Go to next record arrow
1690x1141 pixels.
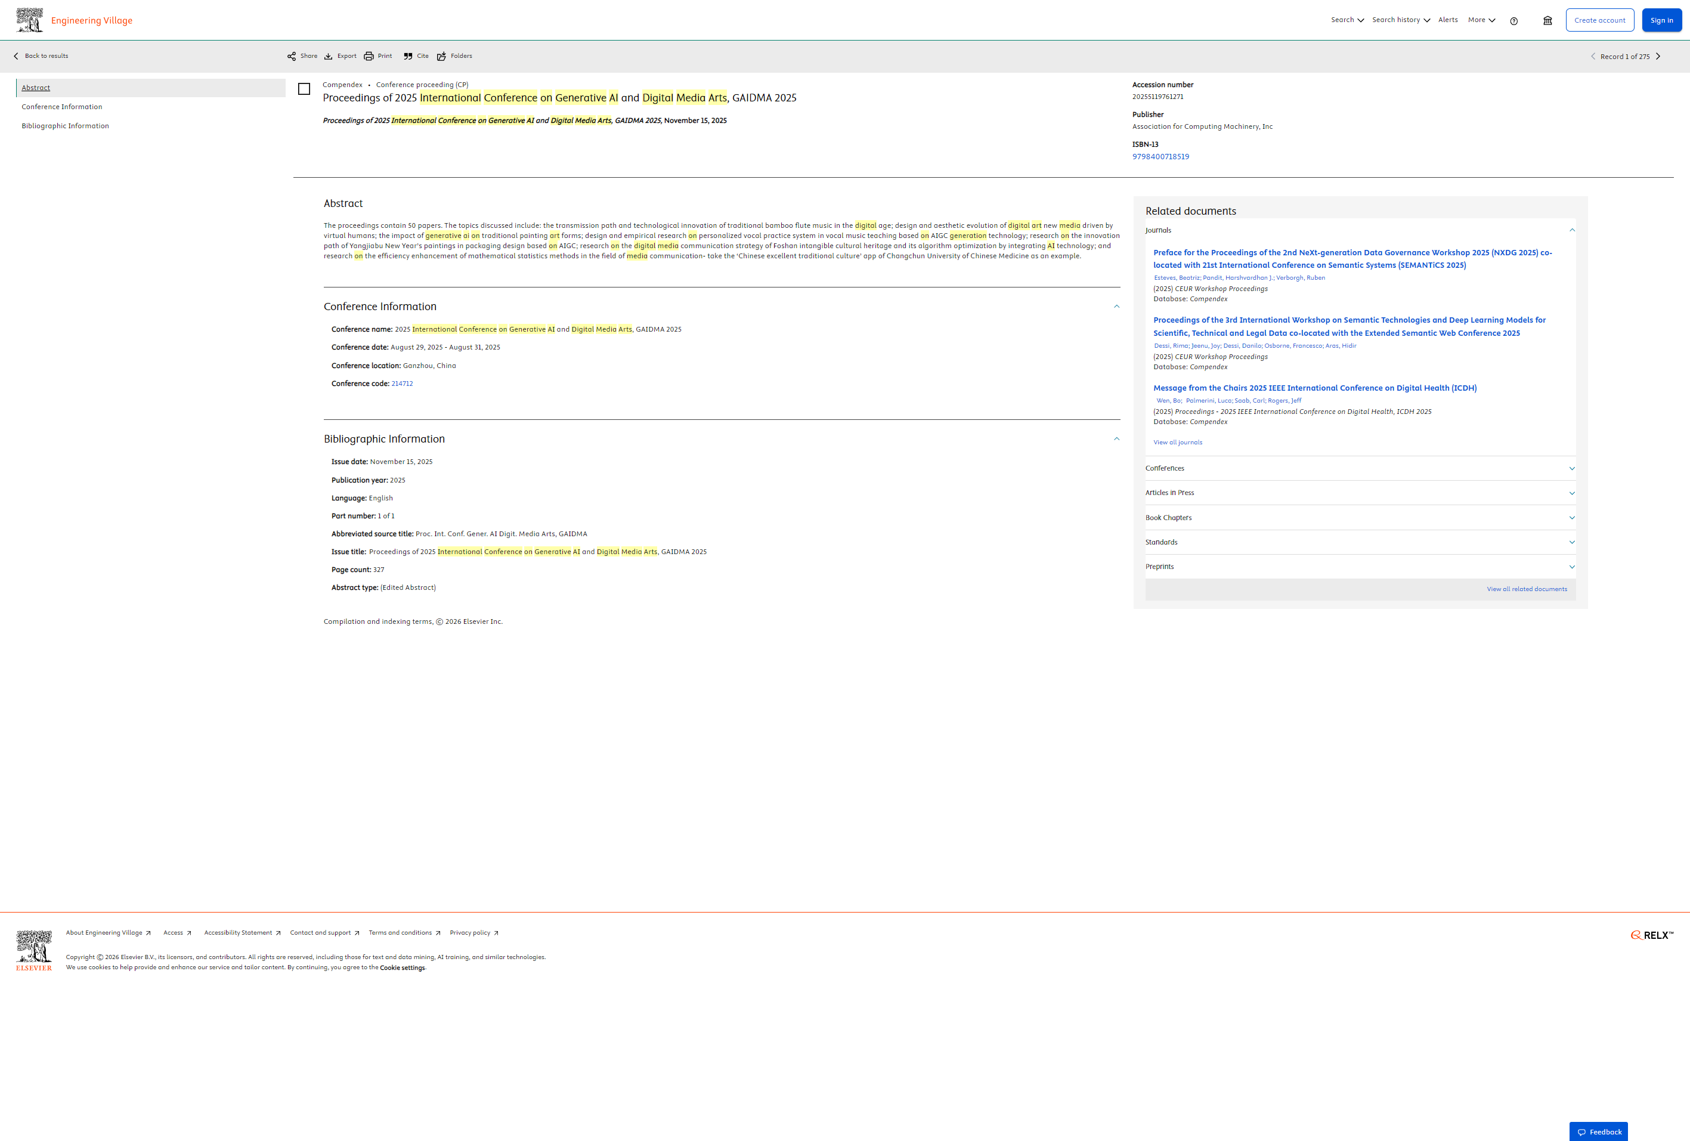(x=1658, y=56)
